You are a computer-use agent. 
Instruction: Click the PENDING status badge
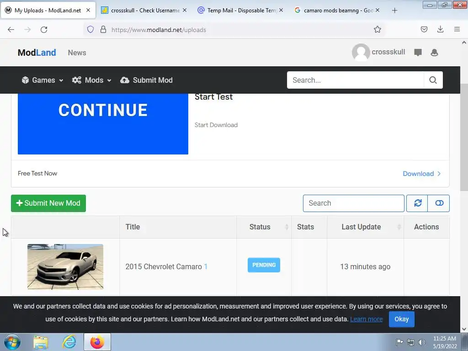(264, 265)
